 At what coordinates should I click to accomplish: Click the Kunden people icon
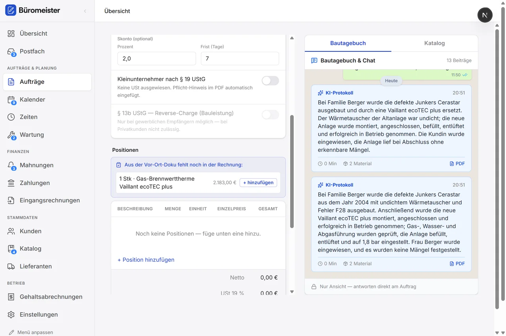[x=11, y=231]
